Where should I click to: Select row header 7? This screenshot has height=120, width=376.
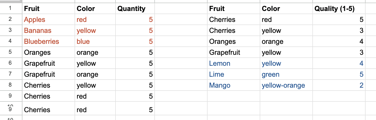(10, 74)
